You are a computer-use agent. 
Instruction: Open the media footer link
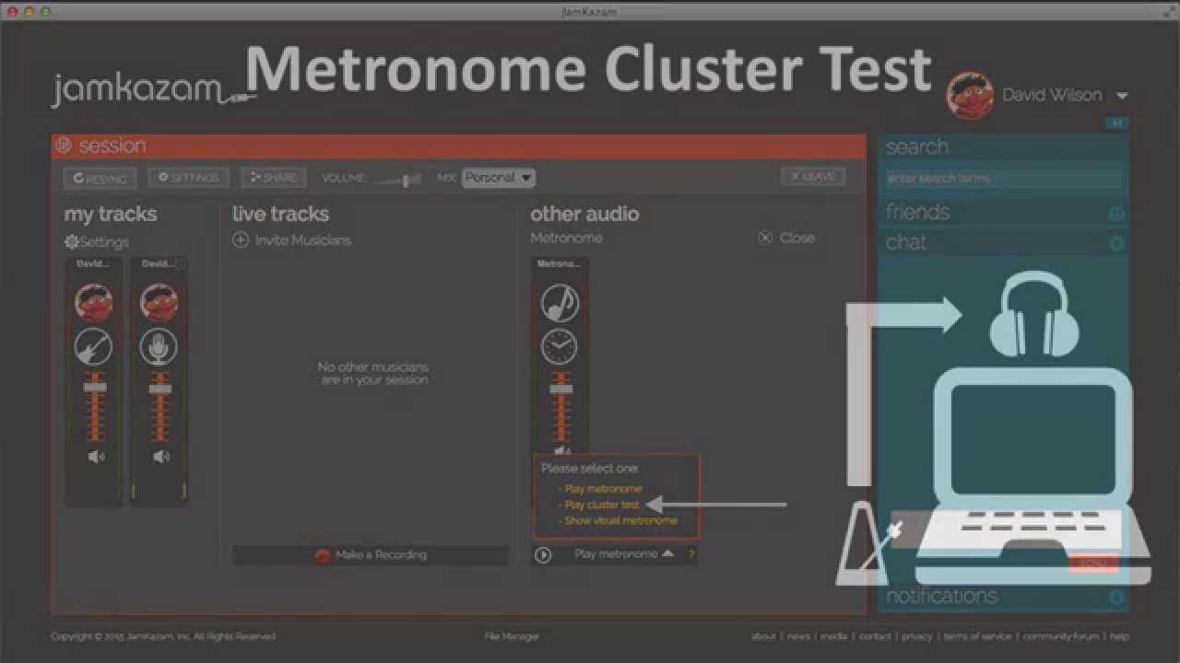coord(833,636)
